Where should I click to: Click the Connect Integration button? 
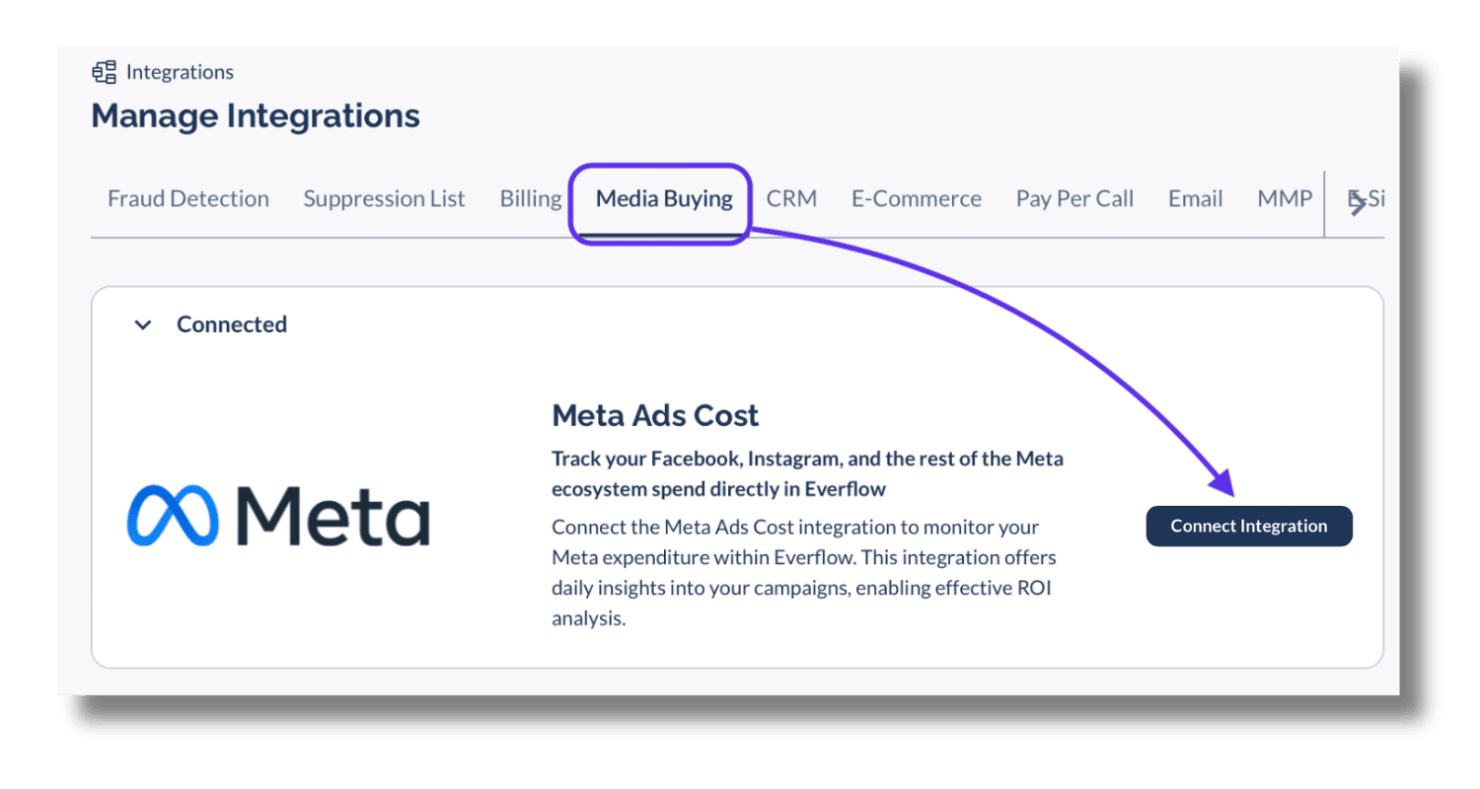pyautogui.click(x=1249, y=526)
